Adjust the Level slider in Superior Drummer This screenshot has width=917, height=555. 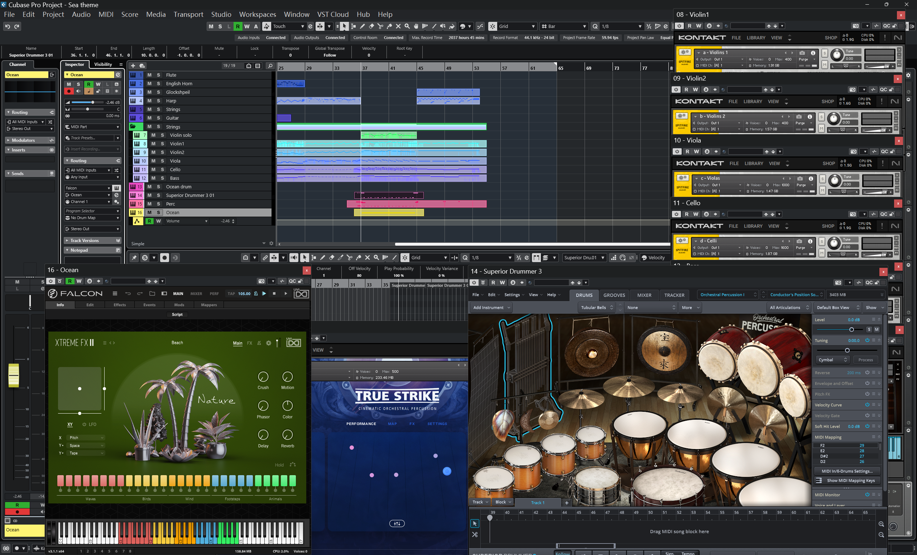pyautogui.click(x=851, y=329)
